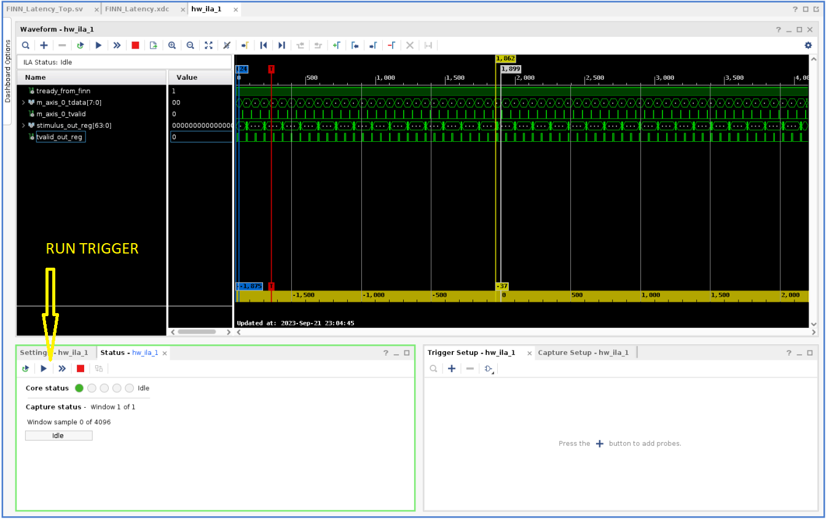The image size is (829, 520).
Task: Maximize the Waveform panel
Action: pos(799,29)
